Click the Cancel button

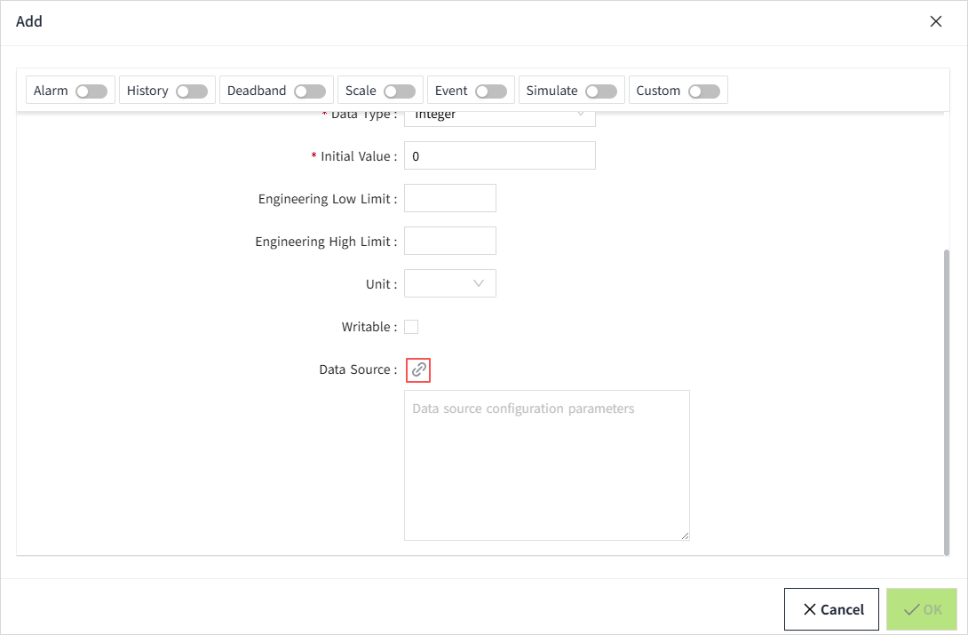point(831,609)
